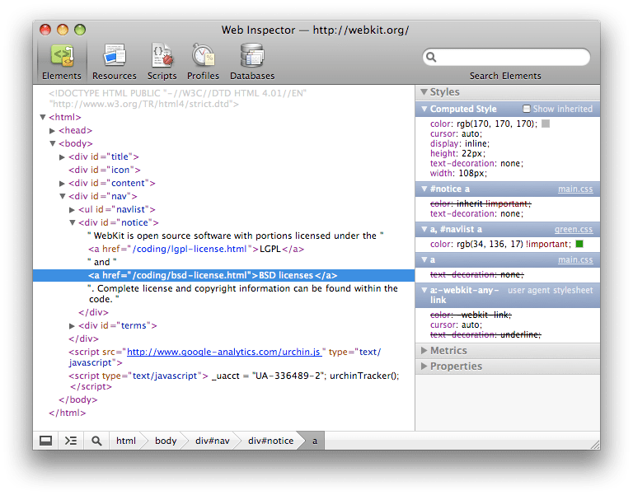Open the Resources panel icon
This screenshot has width=633, height=495.
tap(115, 56)
